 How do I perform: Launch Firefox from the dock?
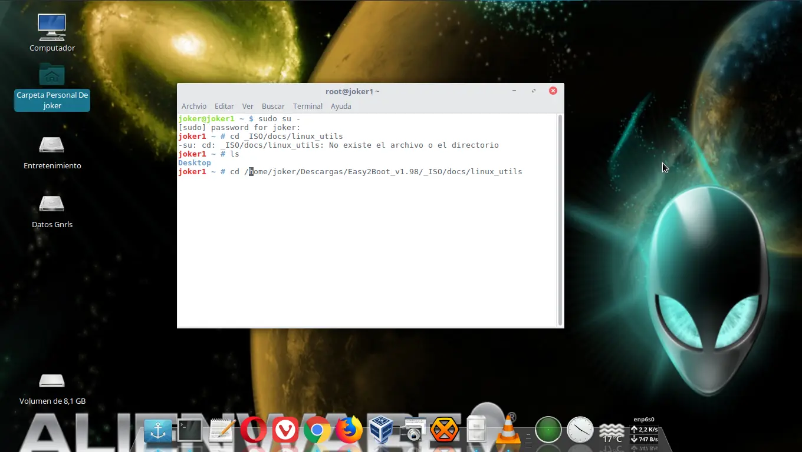point(349,430)
